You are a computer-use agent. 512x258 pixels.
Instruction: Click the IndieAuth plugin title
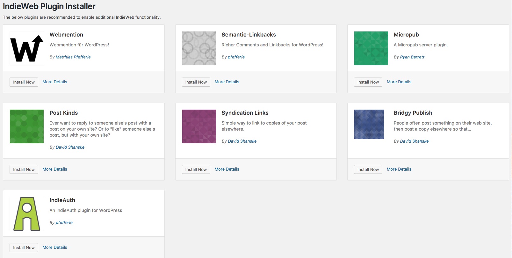(62, 200)
